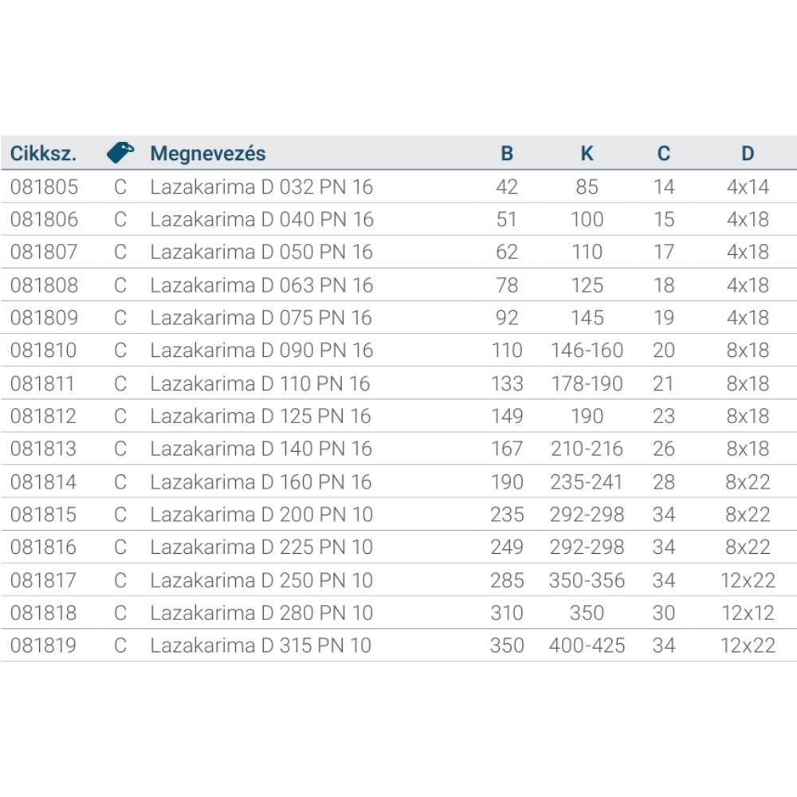The height and width of the screenshot is (797, 797).
Task: Click article number 081815
Action: click(x=45, y=515)
